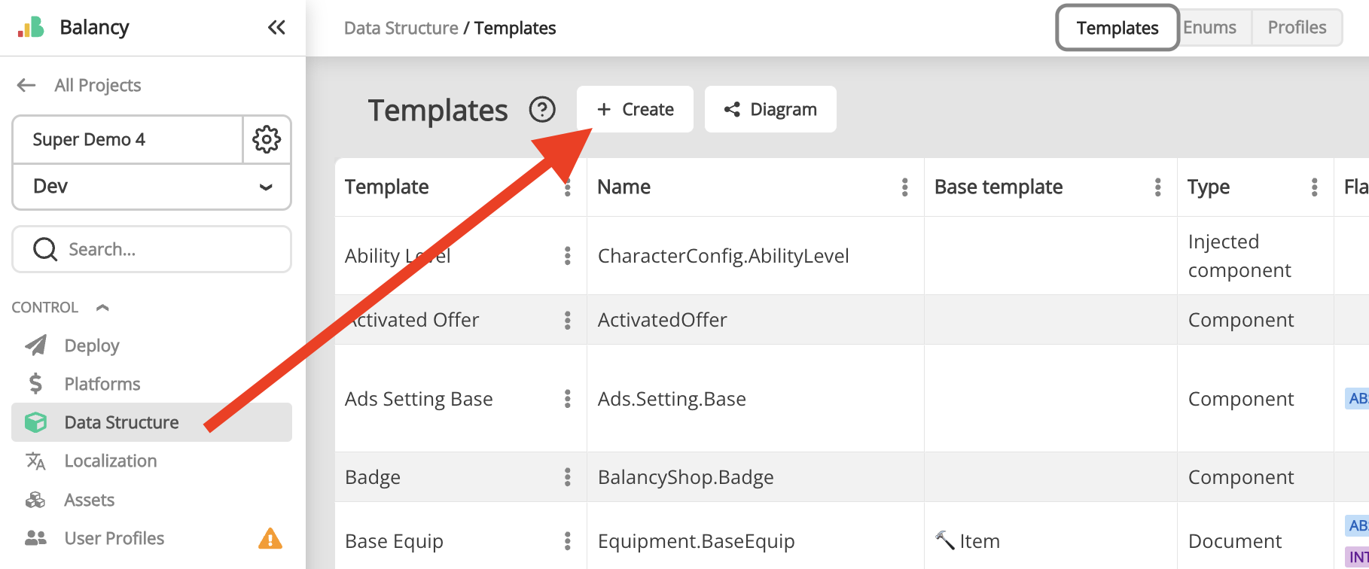Collapse the sidebar with double chevron icon

(x=276, y=28)
